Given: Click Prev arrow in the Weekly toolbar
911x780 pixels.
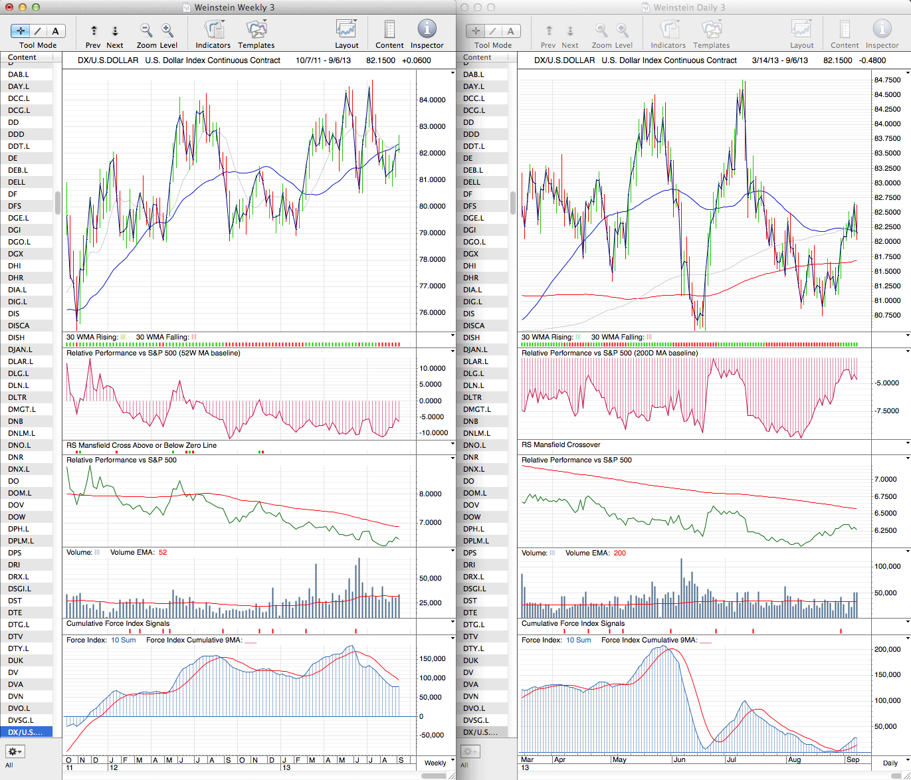Looking at the screenshot, I should [94, 31].
